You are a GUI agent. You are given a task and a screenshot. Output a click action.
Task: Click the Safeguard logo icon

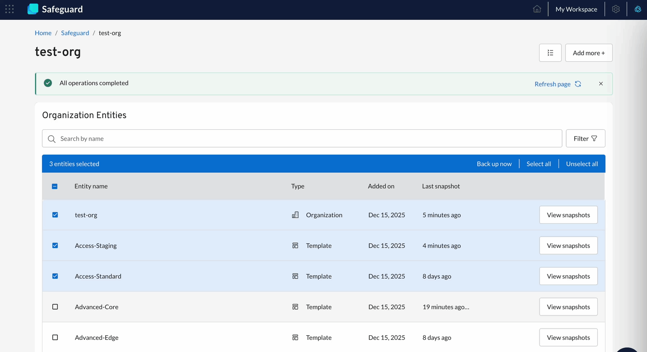coord(33,9)
